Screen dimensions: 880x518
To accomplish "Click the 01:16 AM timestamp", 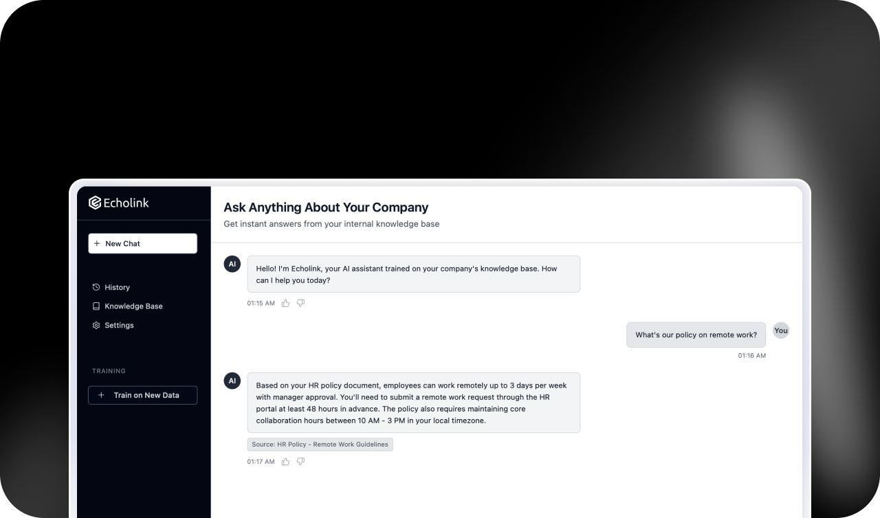I will coord(751,356).
